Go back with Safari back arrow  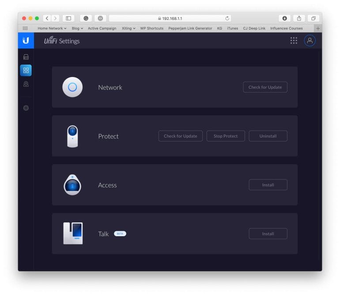47,18
